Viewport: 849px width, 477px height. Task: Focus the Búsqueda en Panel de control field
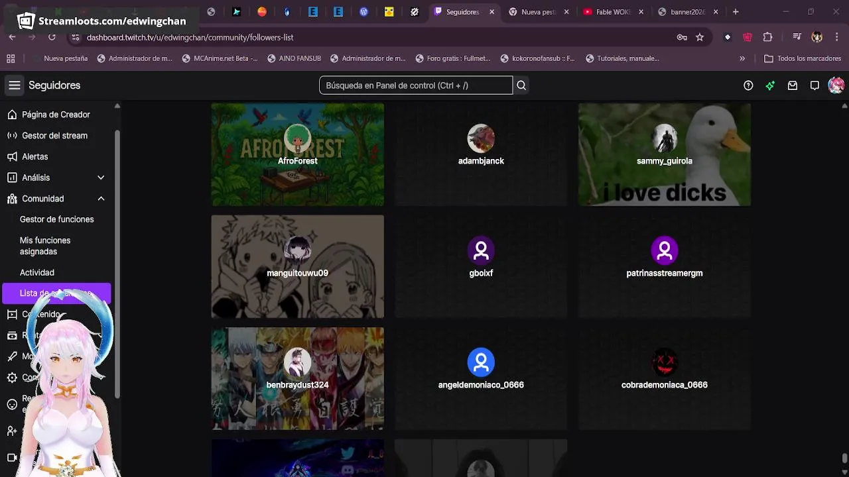pos(416,85)
